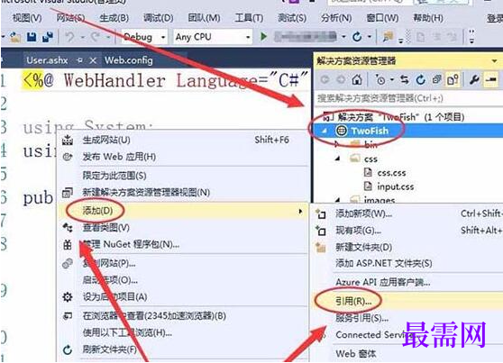Click the Undo toolbar icon
This screenshot has width=503, height=363.
click(x=69, y=37)
